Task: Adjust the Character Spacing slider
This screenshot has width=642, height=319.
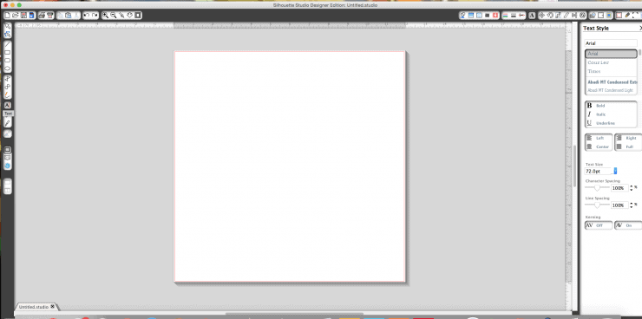Action: pyautogui.click(x=597, y=188)
